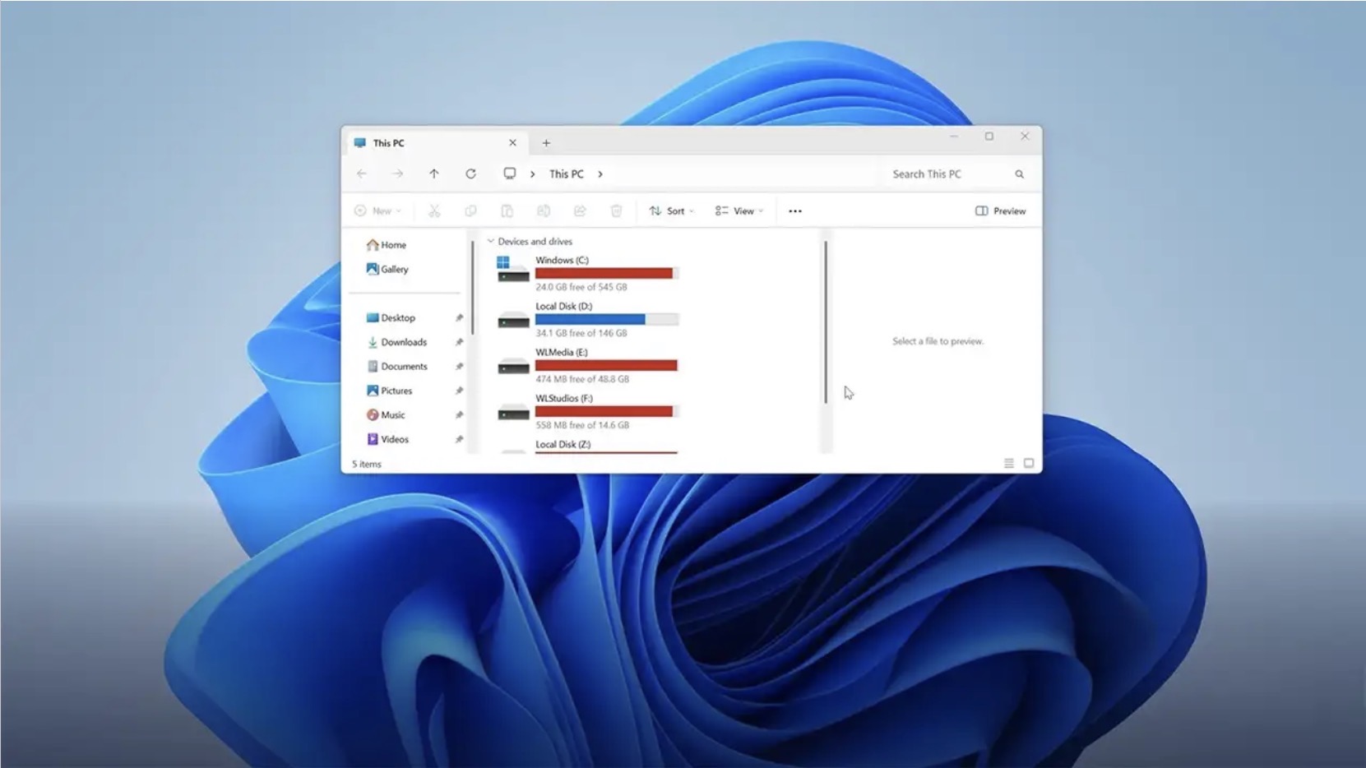This screenshot has width=1366, height=768.
Task: Open the View dropdown menu
Action: click(x=739, y=211)
